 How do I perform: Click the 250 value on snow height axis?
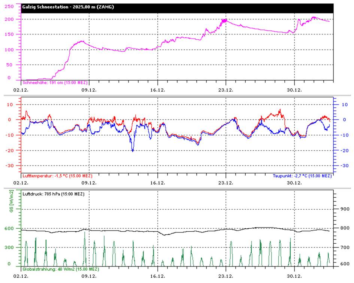(x=9, y=6)
